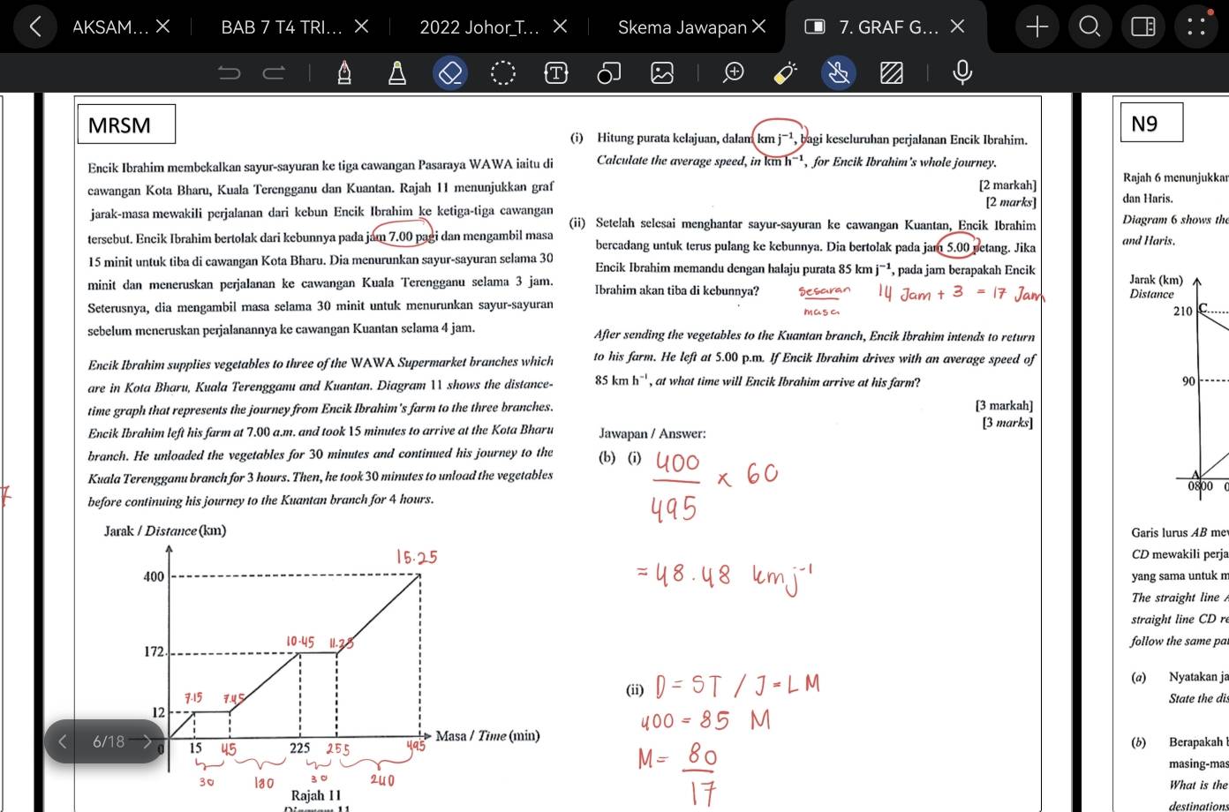Toggle finger-drawing disable mode
This screenshot has height=812, width=1229.
point(839,73)
